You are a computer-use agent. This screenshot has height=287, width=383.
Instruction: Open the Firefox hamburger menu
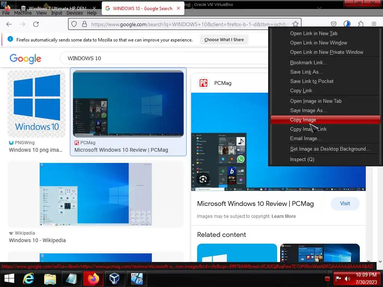coord(374,24)
